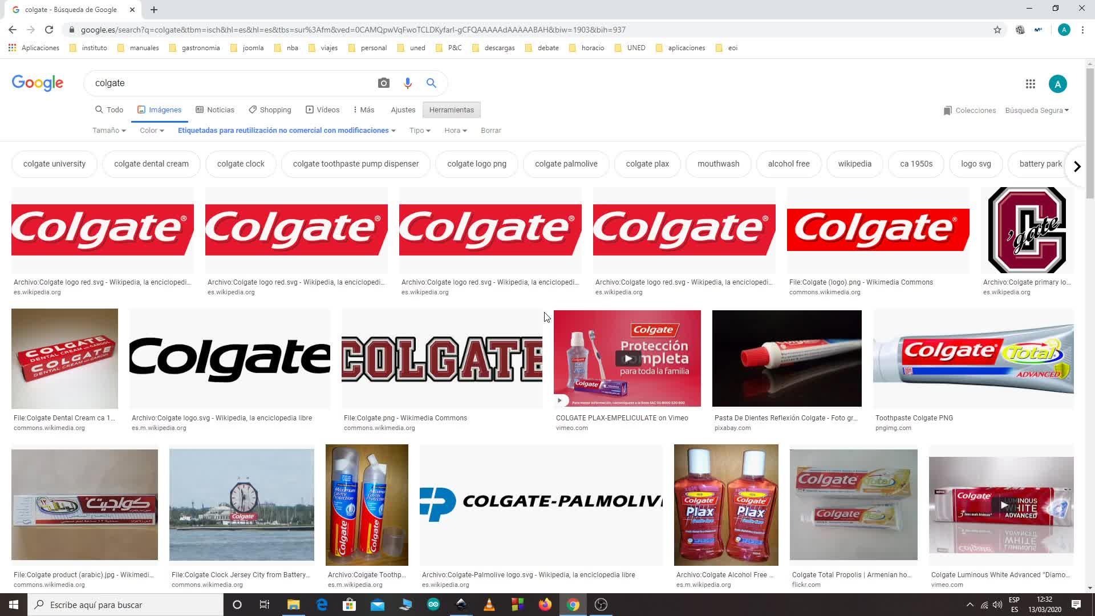Toggle the Herramientas tools button
Image resolution: width=1095 pixels, height=616 pixels.
[x=451, y=110]
